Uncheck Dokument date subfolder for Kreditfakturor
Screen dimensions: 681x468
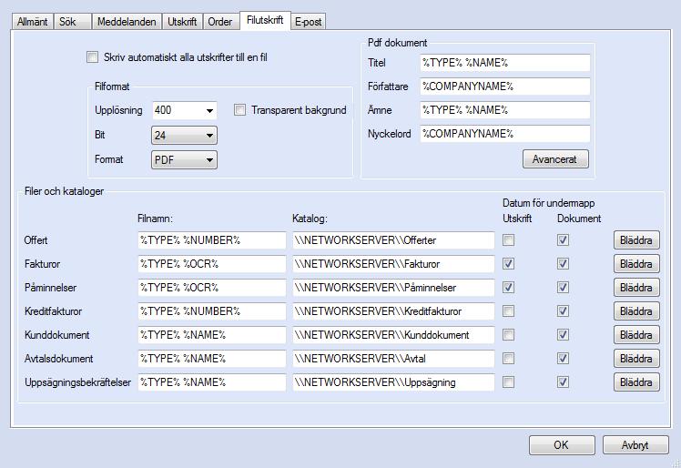[563, 310]
